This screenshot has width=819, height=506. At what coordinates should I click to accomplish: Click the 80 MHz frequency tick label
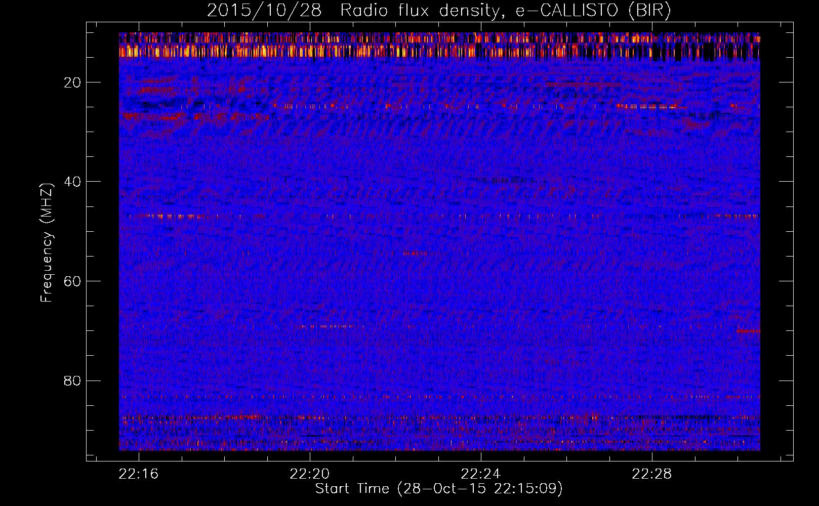pos(72,381)
